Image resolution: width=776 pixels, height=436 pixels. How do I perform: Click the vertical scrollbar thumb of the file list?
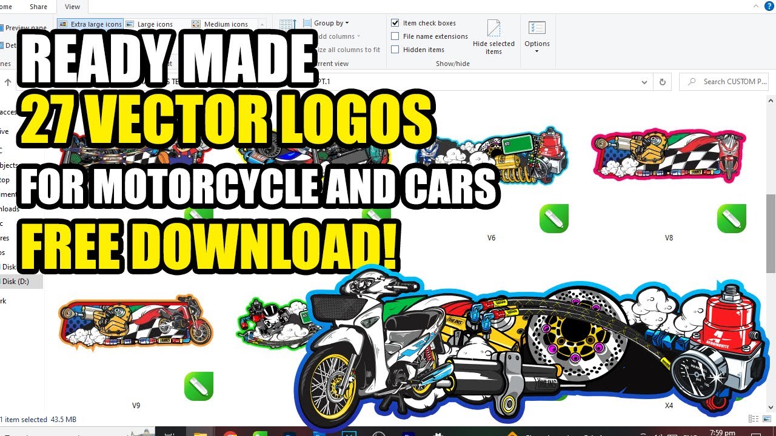pyautogui.click(x=771, y=233)
